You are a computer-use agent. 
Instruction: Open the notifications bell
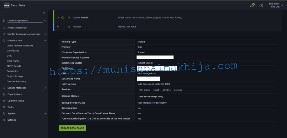(x=252, y=6)
